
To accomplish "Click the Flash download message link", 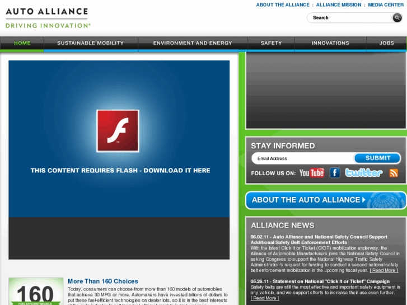I will (x=120, y=171).
